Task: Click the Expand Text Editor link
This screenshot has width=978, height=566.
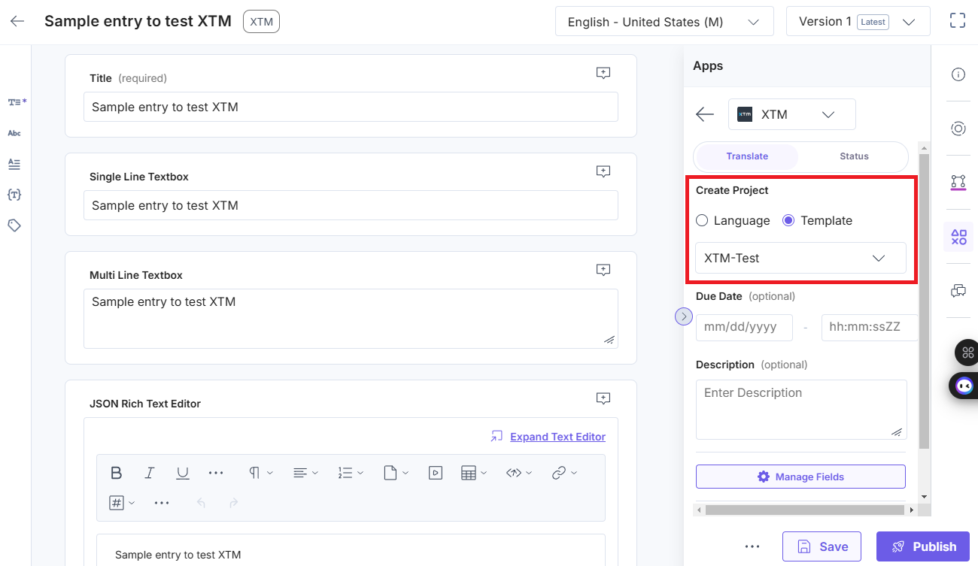Action: tap(557, 437)
